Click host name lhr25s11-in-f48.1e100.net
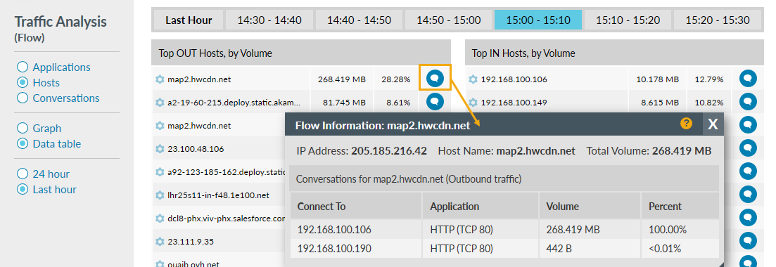776x267 pixels. 218,195
